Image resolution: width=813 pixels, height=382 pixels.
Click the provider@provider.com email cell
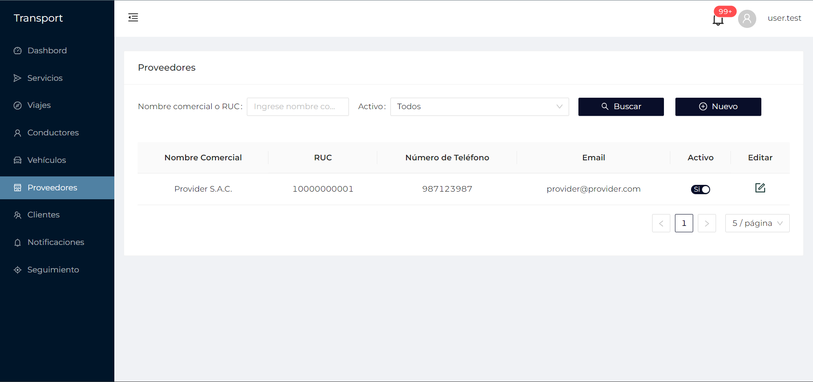point(593,189)
